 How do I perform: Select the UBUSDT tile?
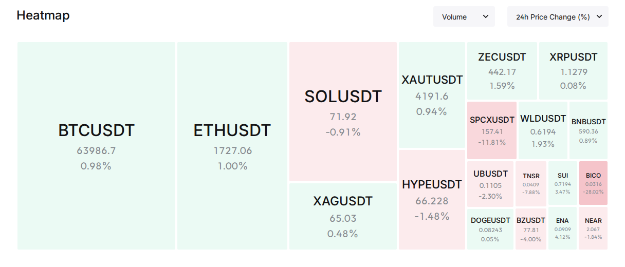[490, 184]
